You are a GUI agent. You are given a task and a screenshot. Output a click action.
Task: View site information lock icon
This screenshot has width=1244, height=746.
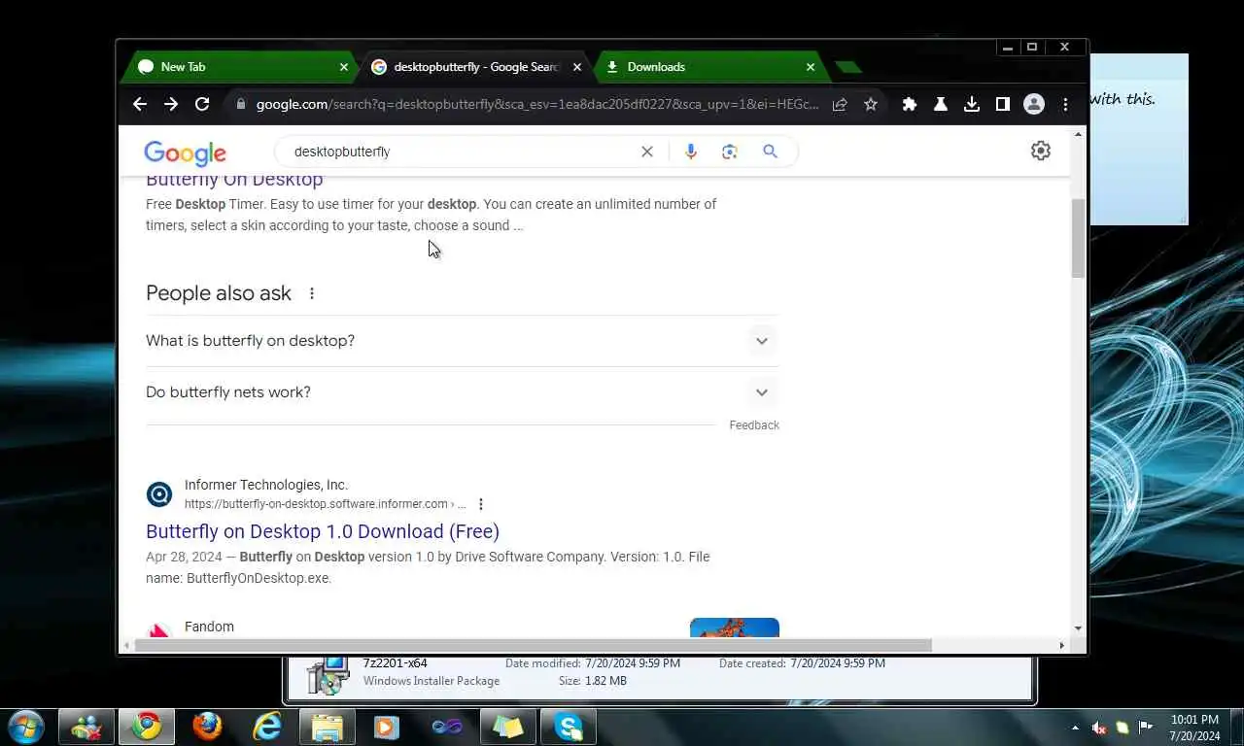click(x=241, y=104)
